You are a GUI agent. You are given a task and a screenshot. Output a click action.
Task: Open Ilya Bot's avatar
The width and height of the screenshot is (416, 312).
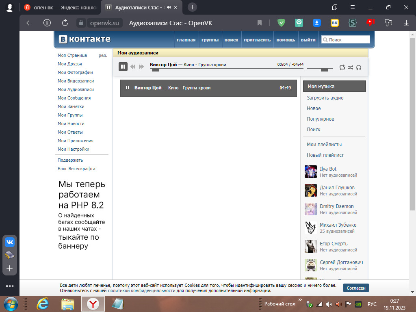(311, 172)
